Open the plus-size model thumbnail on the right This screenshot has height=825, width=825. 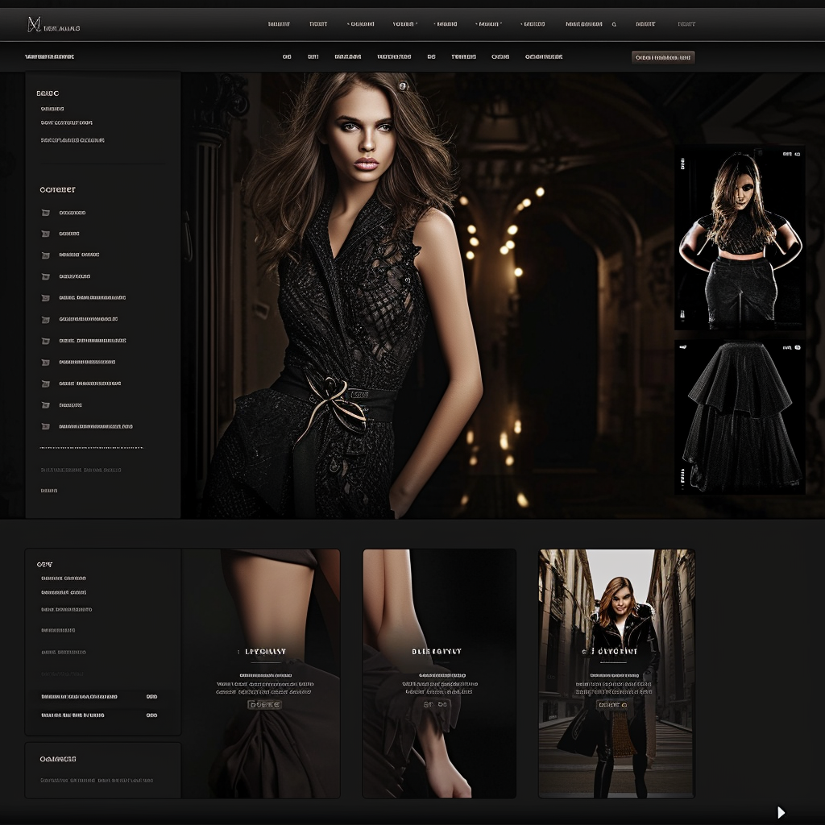point(740,238)
